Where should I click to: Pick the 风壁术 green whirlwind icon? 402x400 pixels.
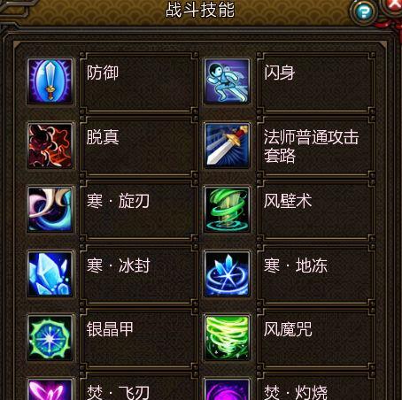point(227,210)
